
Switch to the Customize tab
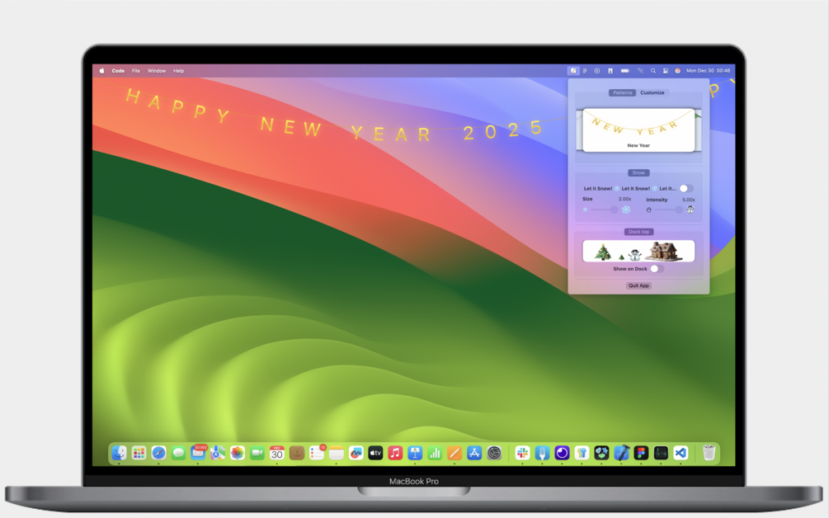coord(652,92)
